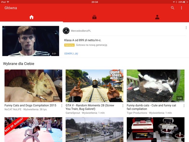Tap the 'Wybrane dla Ciebie' section header
Viewport: 189px width, 142px height.
point(19,64)
